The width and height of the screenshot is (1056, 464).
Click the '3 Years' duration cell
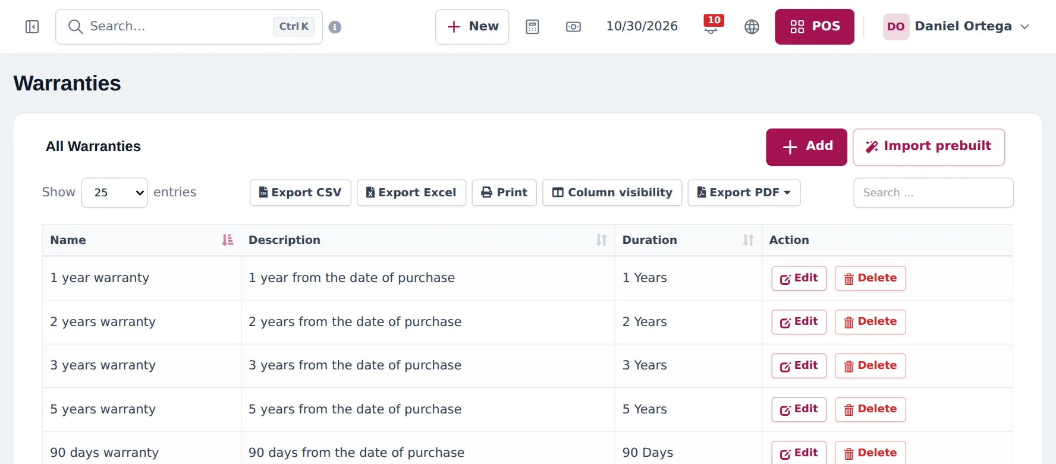(x=688, y=365)
